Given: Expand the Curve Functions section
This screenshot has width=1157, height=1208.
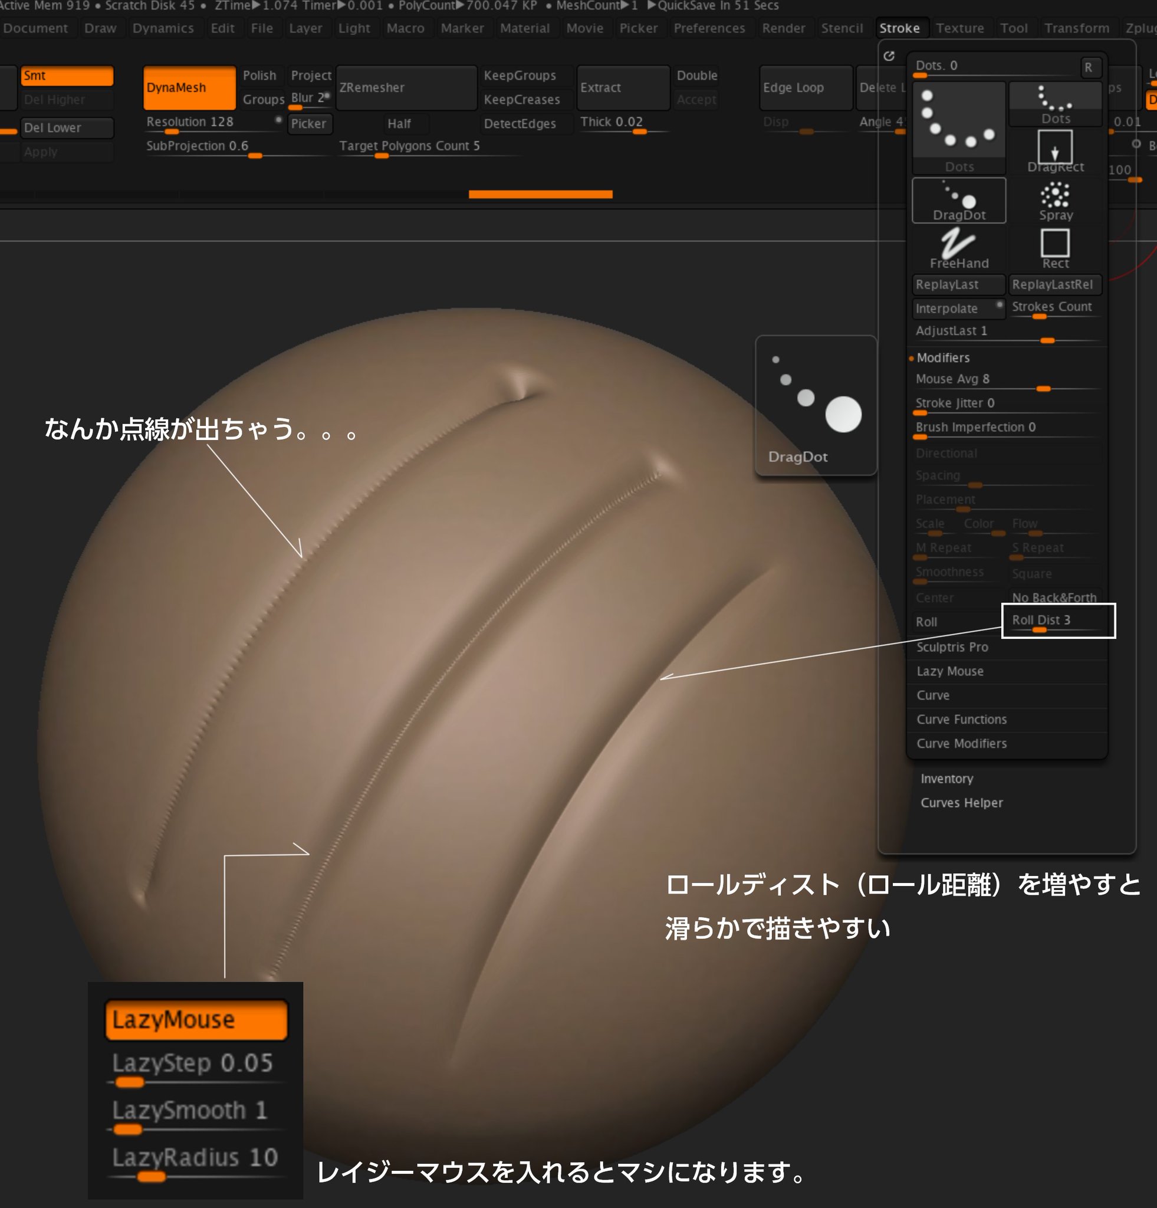Looking at the screenshot, I should click(961, 719).
